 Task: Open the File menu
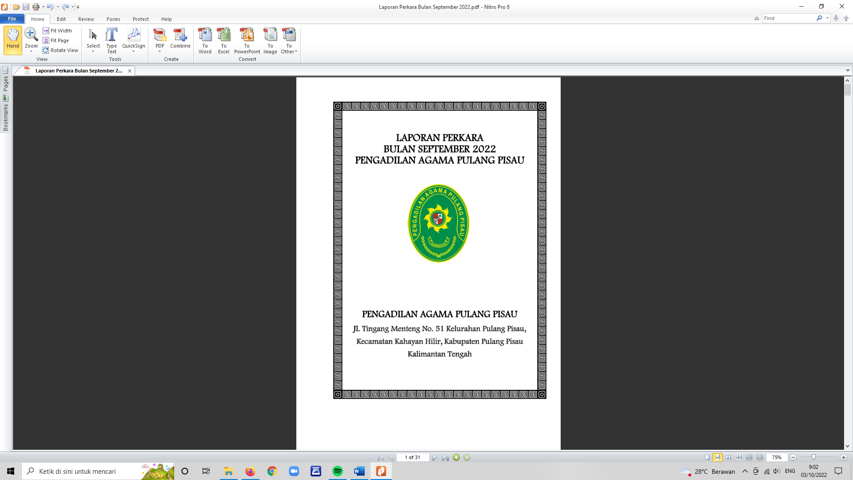tap(12, 19)
